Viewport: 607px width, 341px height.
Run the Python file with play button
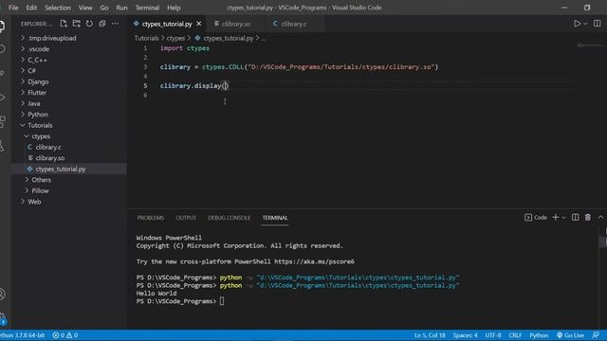(x=577, y=24)
